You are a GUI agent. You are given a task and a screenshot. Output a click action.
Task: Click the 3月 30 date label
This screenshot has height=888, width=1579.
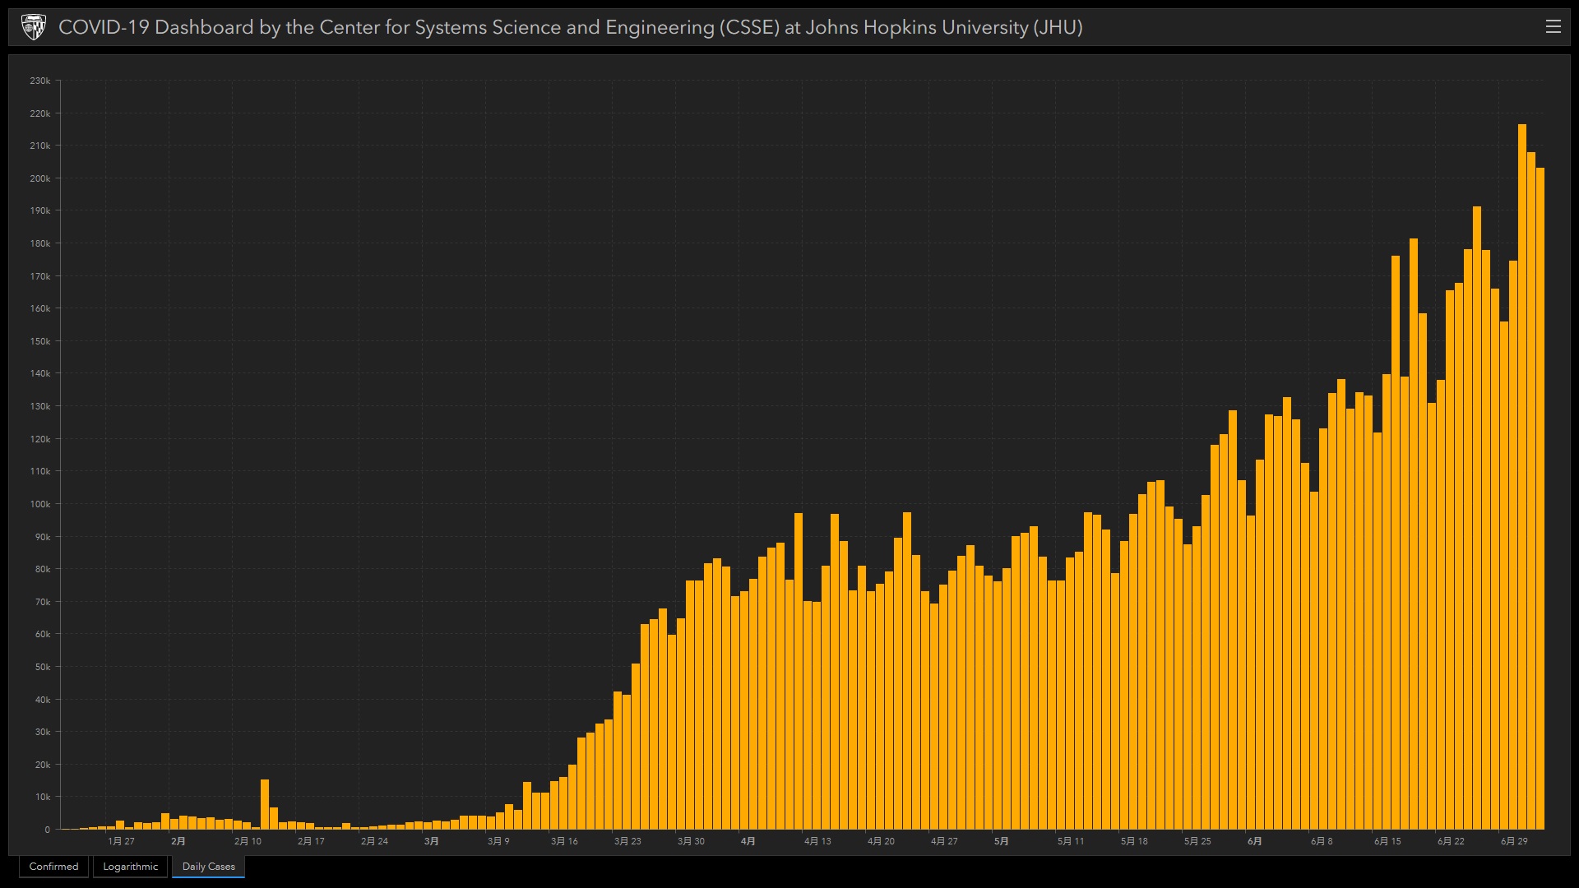(691, 841)
